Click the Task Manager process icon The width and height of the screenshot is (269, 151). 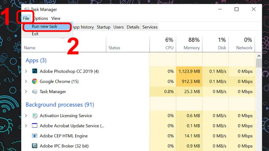pyautogui.click(x=35, y=92)
